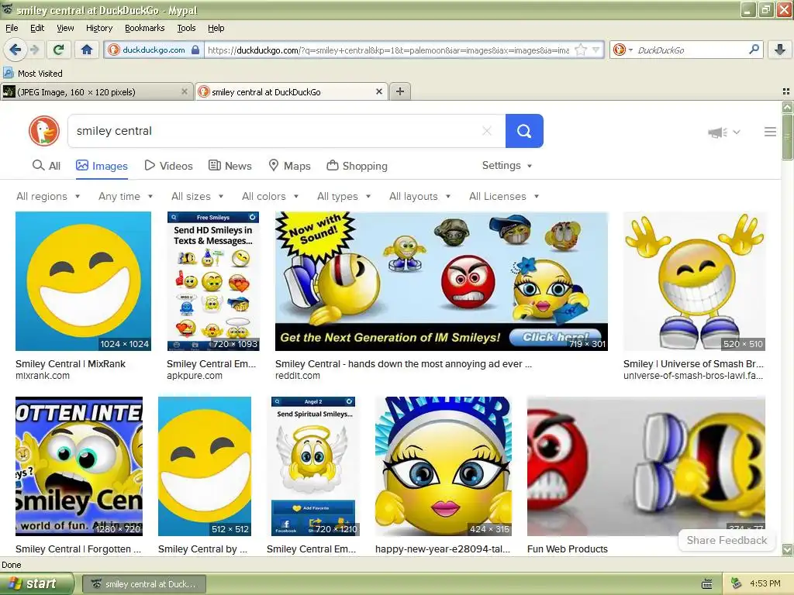Switch to the JPEG Image tab
The width and height of the screenshot is (794, 595).
(x=96, y=91)
